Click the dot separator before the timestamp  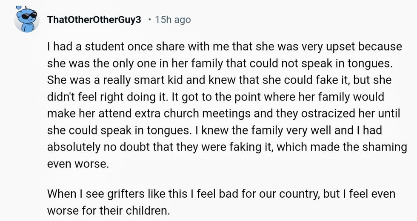(x=149, y=20)
